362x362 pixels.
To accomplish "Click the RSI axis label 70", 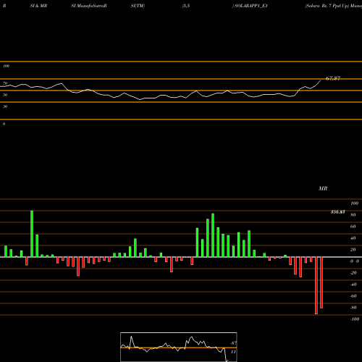I will [x=5, y=83].
